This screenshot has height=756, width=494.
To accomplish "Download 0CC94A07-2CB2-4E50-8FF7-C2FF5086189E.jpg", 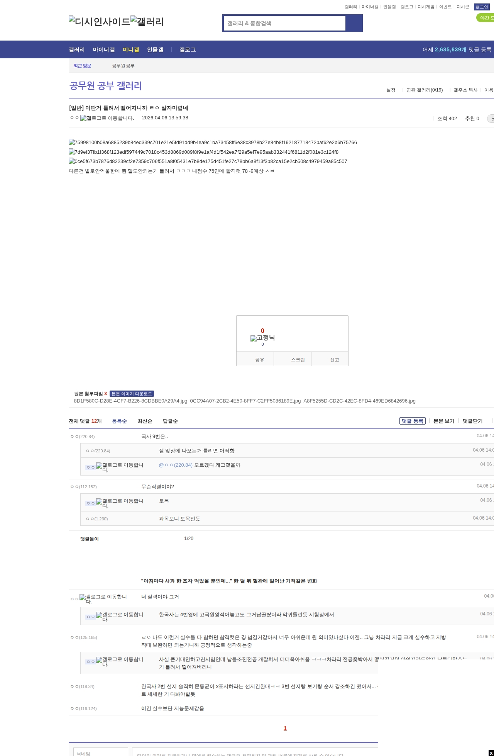I will tap(245, 401).
